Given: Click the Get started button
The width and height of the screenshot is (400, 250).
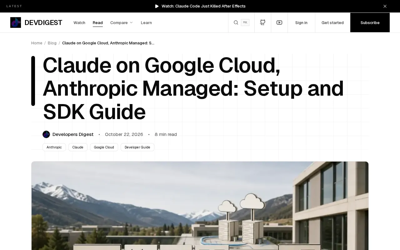Looking at the screenshot, I should pyautogui.click(x=332, y=22).
